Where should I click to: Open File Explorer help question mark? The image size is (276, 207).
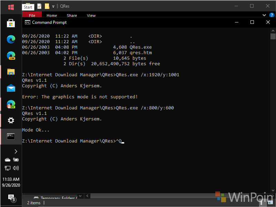[x=272, y=15]
